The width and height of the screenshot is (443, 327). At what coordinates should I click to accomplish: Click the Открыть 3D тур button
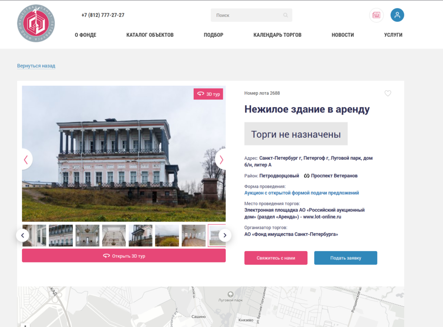tap(124, 256)
